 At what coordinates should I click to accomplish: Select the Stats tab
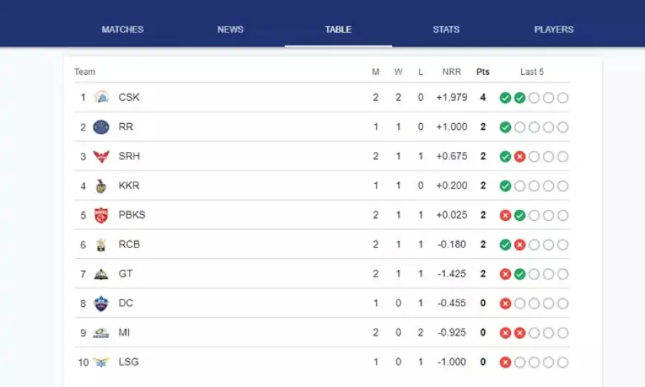pos(446,30)
